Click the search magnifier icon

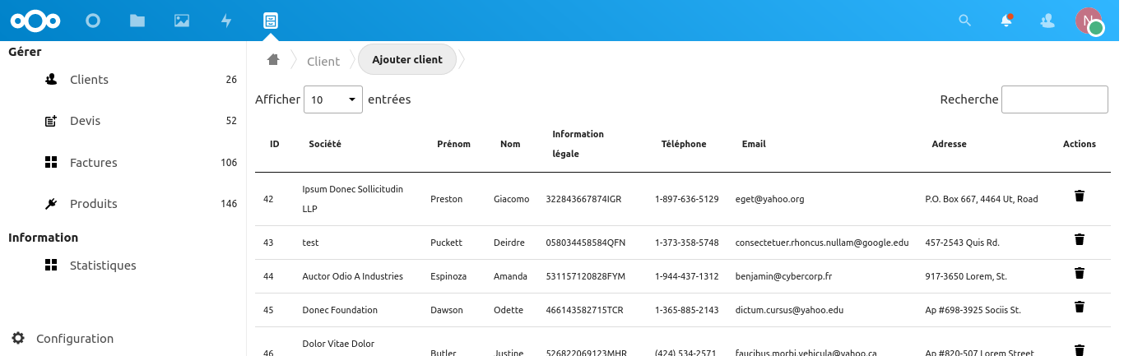(x=965, y=21)
